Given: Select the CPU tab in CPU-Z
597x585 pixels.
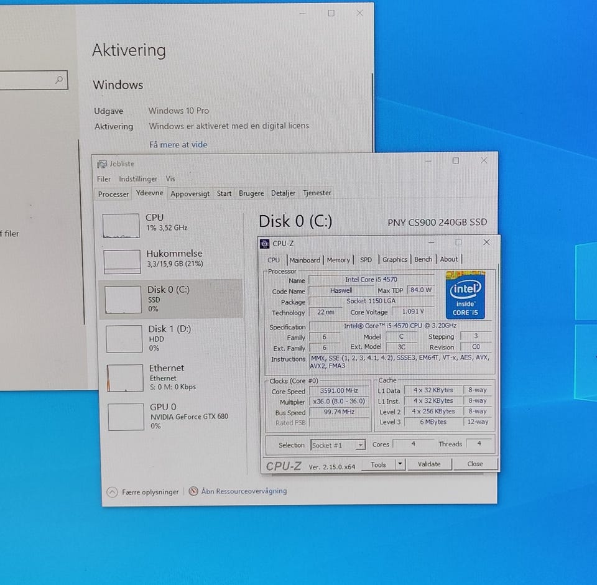Looking at the screenshot, I should (274, 260).
